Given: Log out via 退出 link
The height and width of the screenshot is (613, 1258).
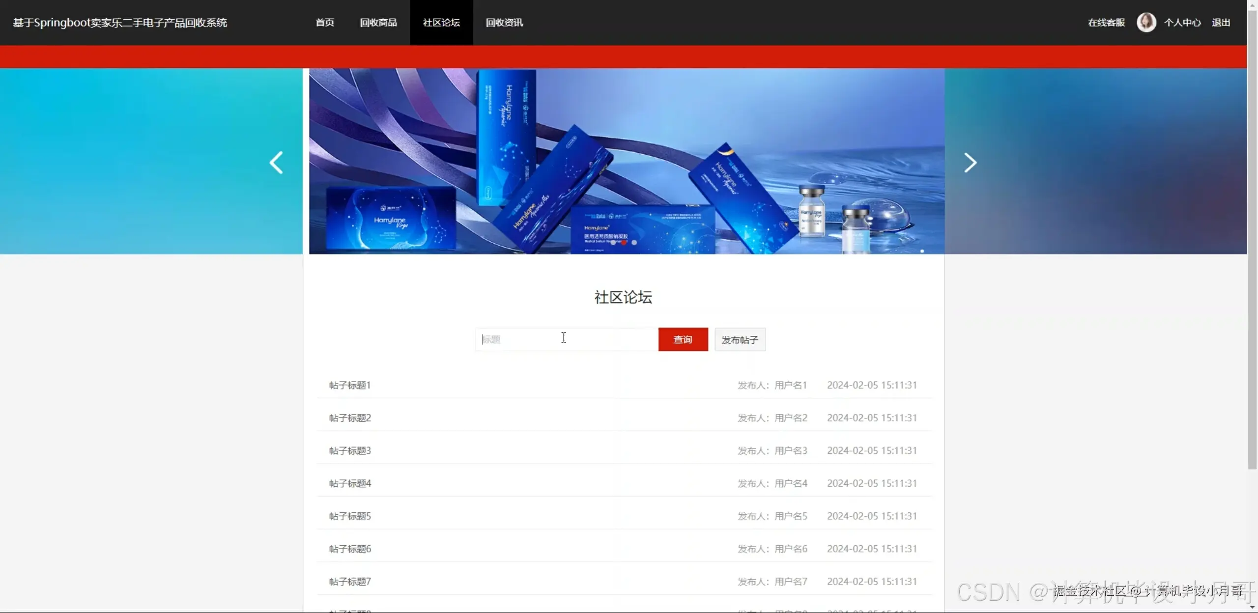Looking at the screenshot, I should [1221, 23].
